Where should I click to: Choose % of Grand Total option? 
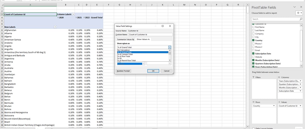click(143, 52)
